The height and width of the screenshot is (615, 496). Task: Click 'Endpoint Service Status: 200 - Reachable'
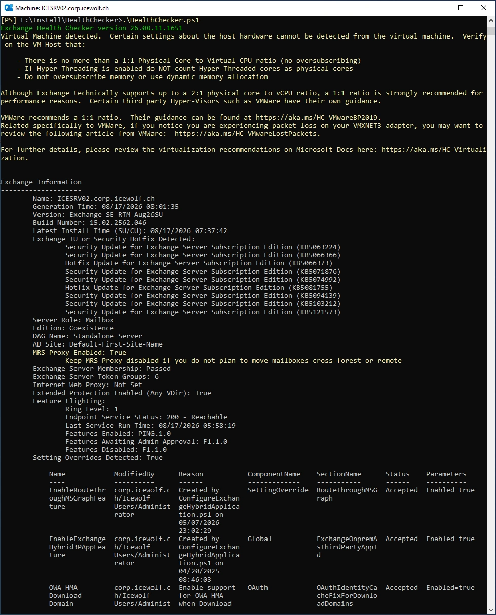146,417
